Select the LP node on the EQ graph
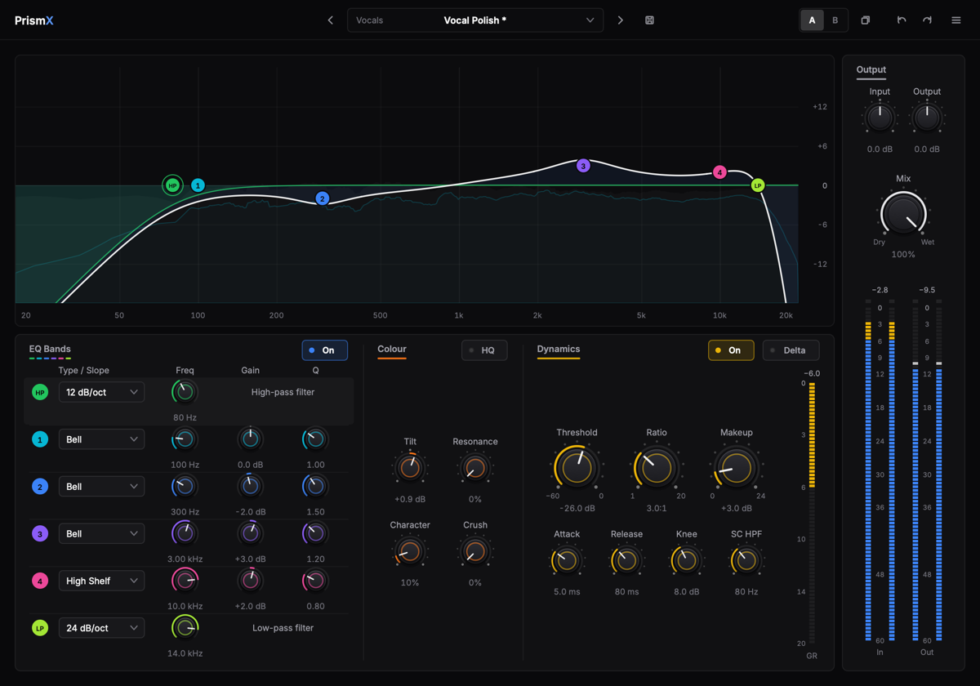This screenshot has height=686, width=980. point(758,185)
